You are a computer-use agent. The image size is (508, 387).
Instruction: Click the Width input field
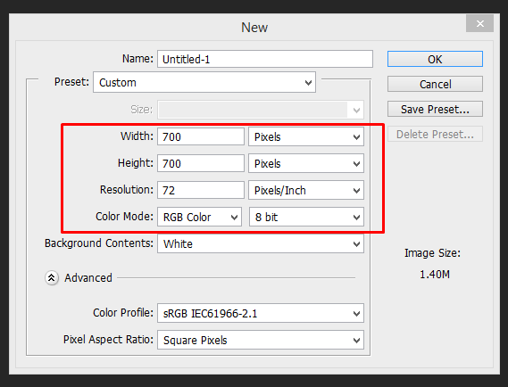pyautogui.click(x=201, y=136)
